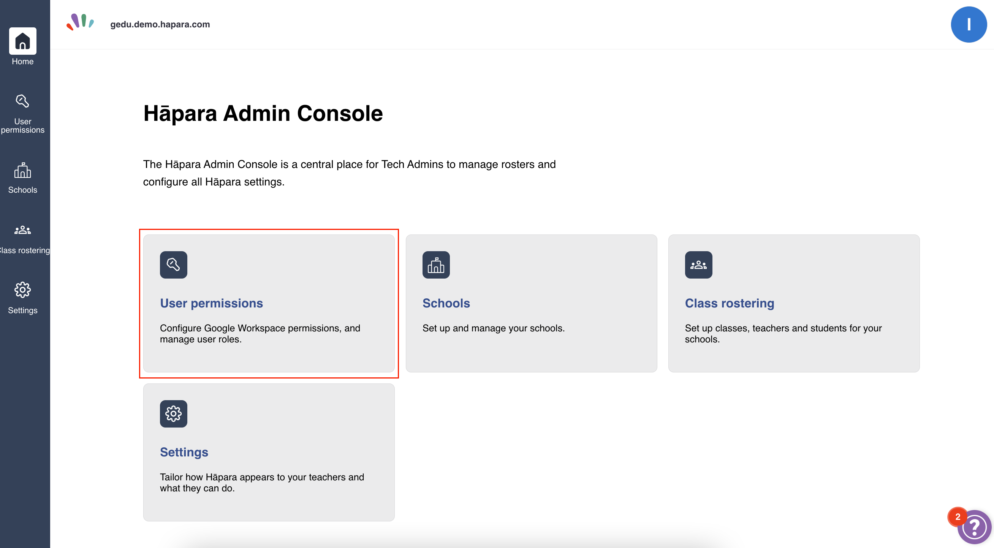Screen dimensions: 994x548
Task: Open User permissions key icon in sidebar
Action: pyautogui.click(x=22, y=101)
